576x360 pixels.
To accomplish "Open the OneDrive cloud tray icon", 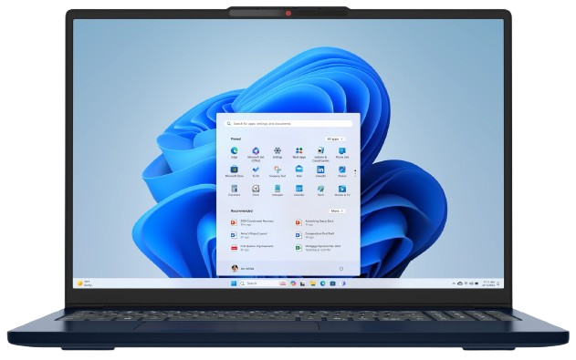I will [x=459, y=283].
